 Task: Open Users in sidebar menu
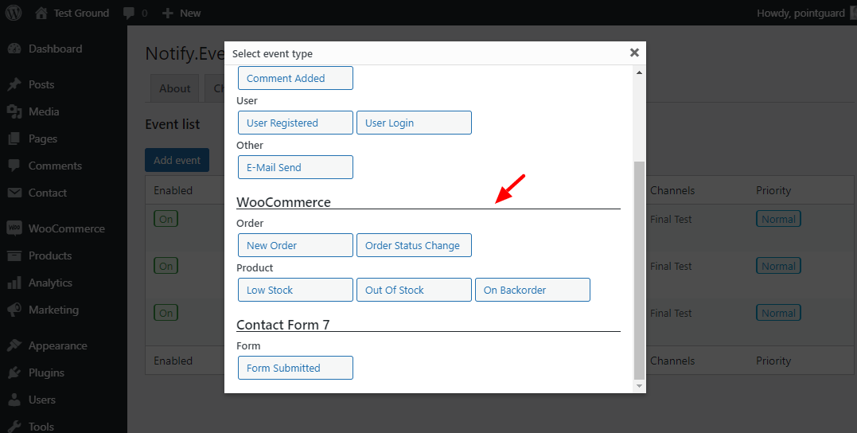(42, 400)
